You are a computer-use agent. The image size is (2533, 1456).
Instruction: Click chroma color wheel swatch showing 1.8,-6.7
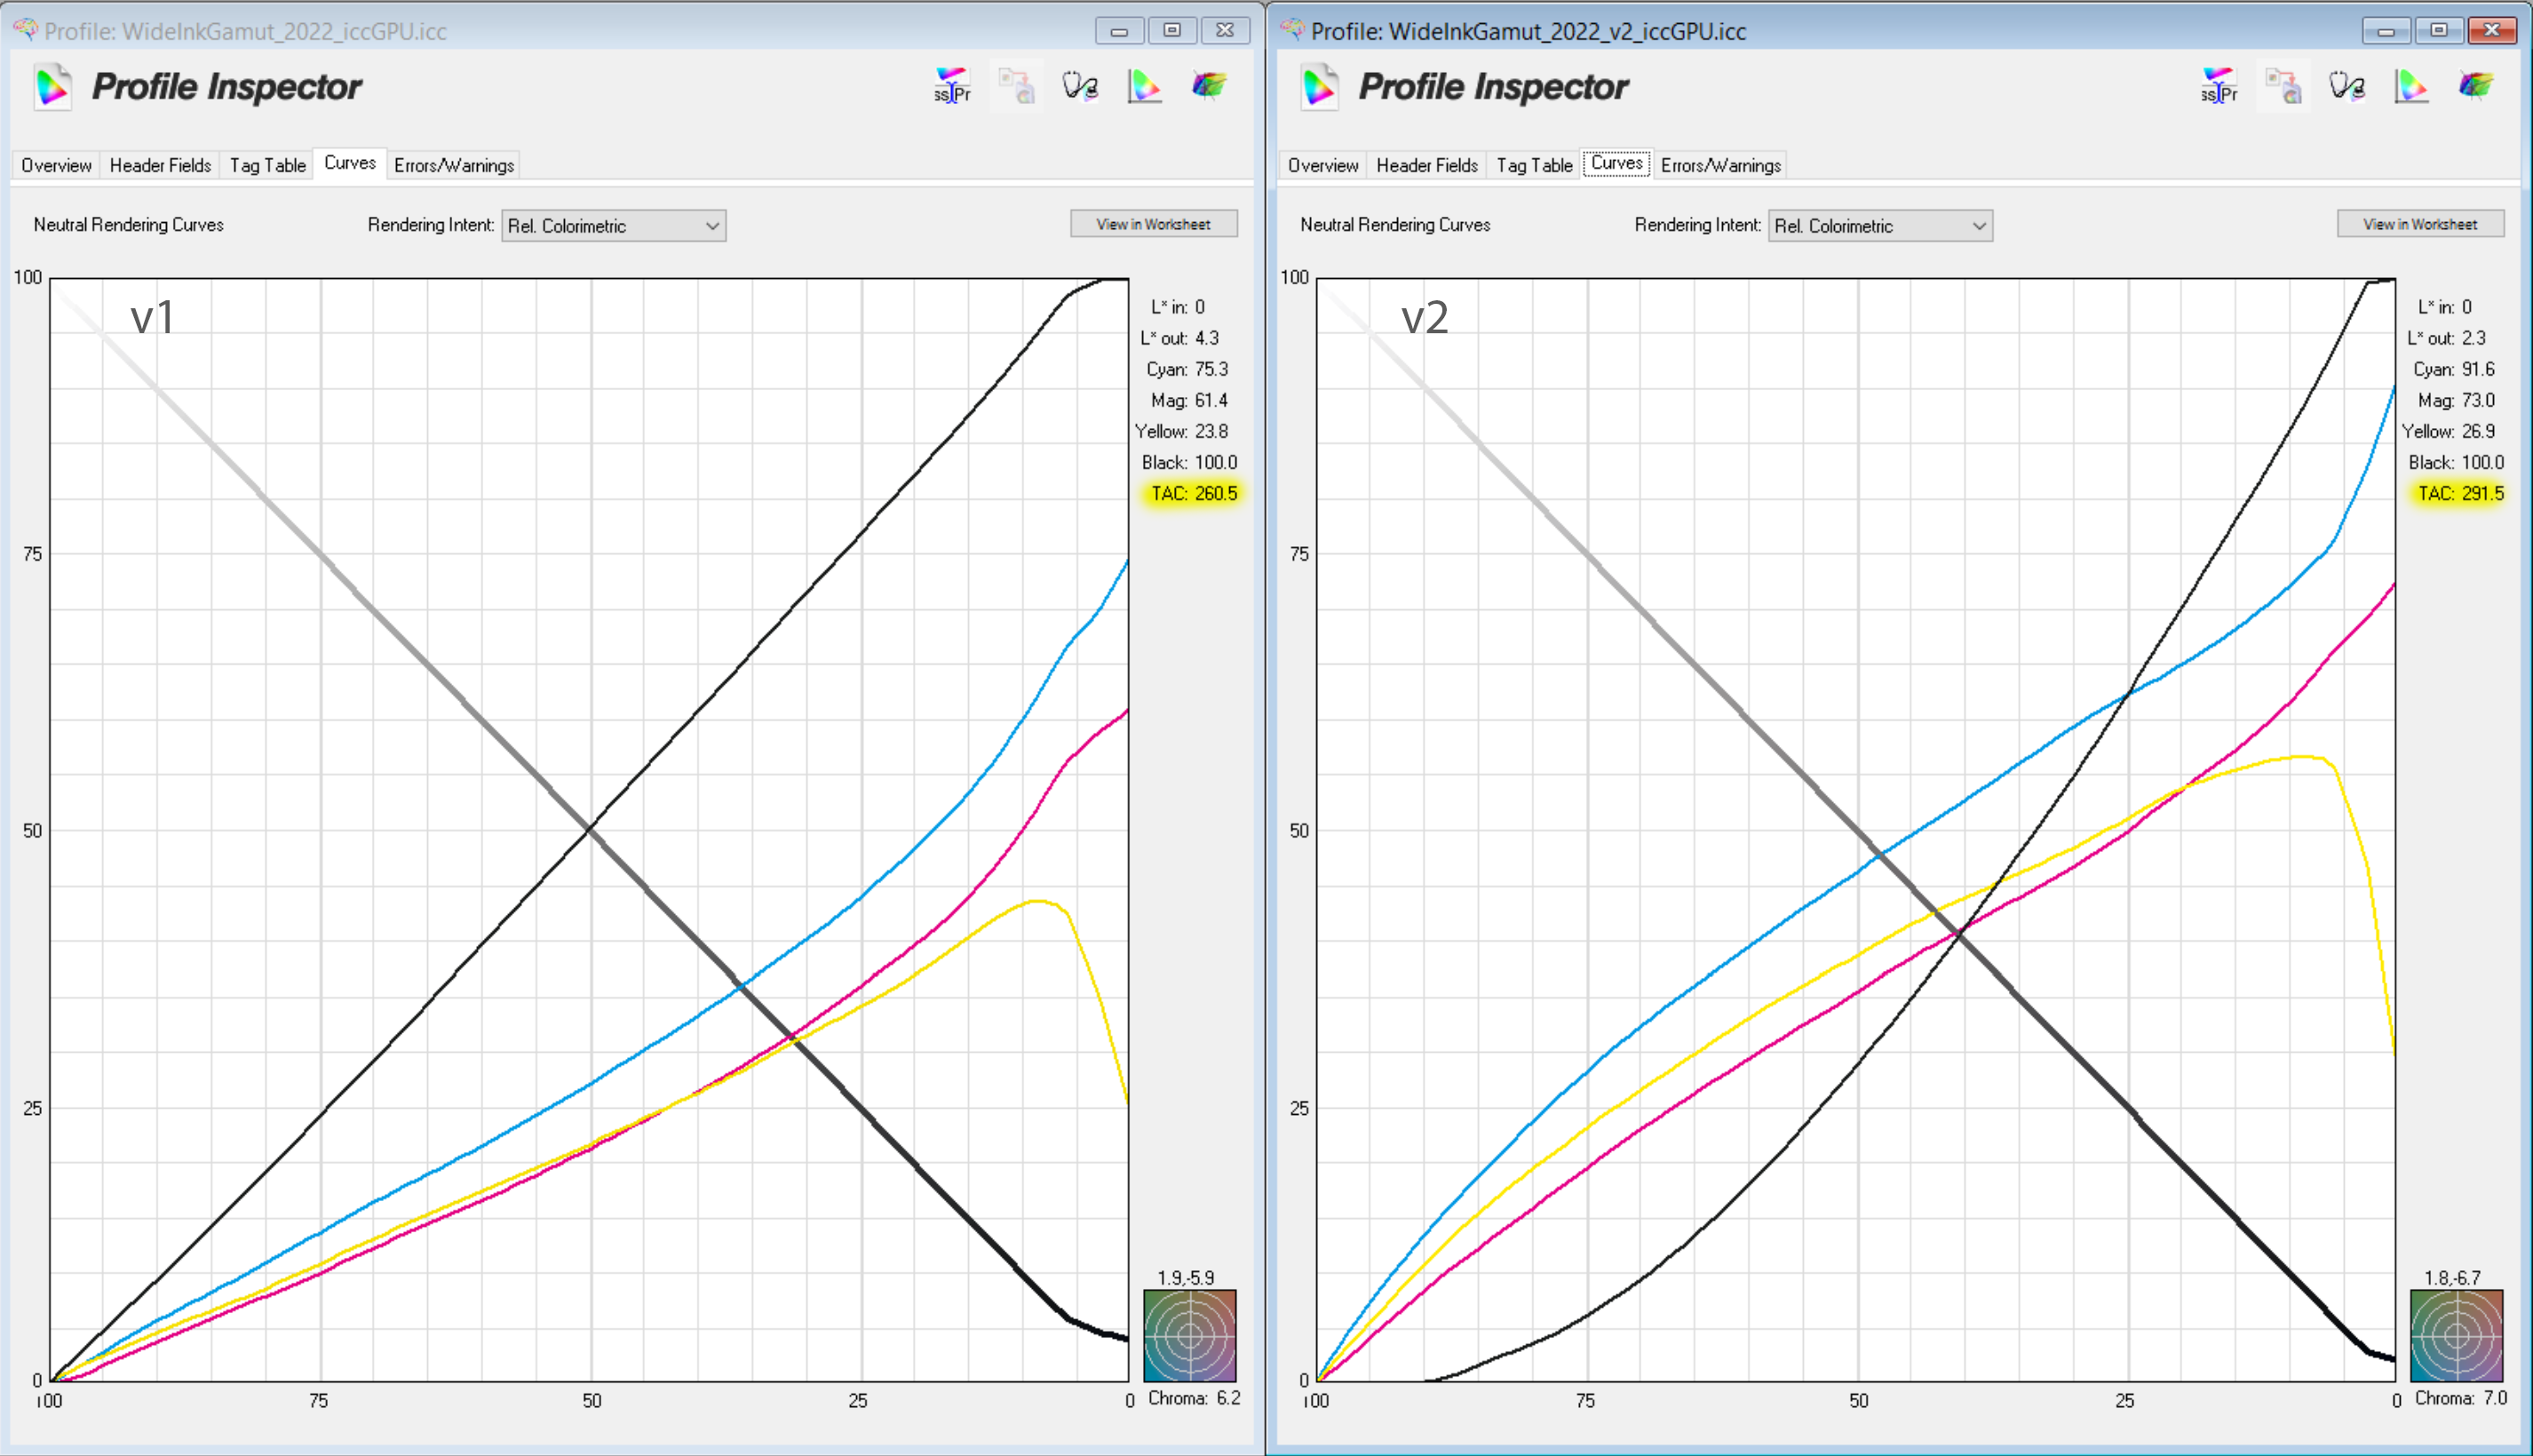pos(2455,1335)
